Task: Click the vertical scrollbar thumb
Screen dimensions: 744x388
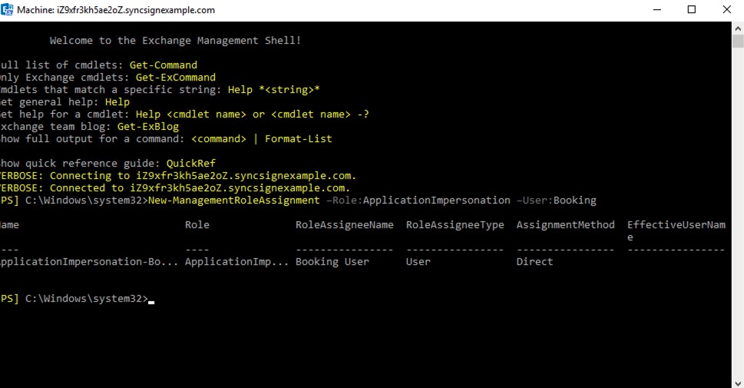Action: pos(738,41)
